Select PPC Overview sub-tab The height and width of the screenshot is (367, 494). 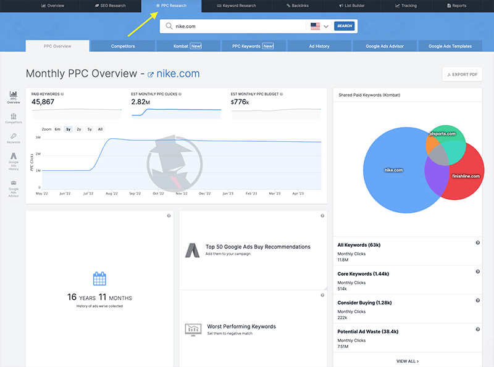click(x=57, y=46)
